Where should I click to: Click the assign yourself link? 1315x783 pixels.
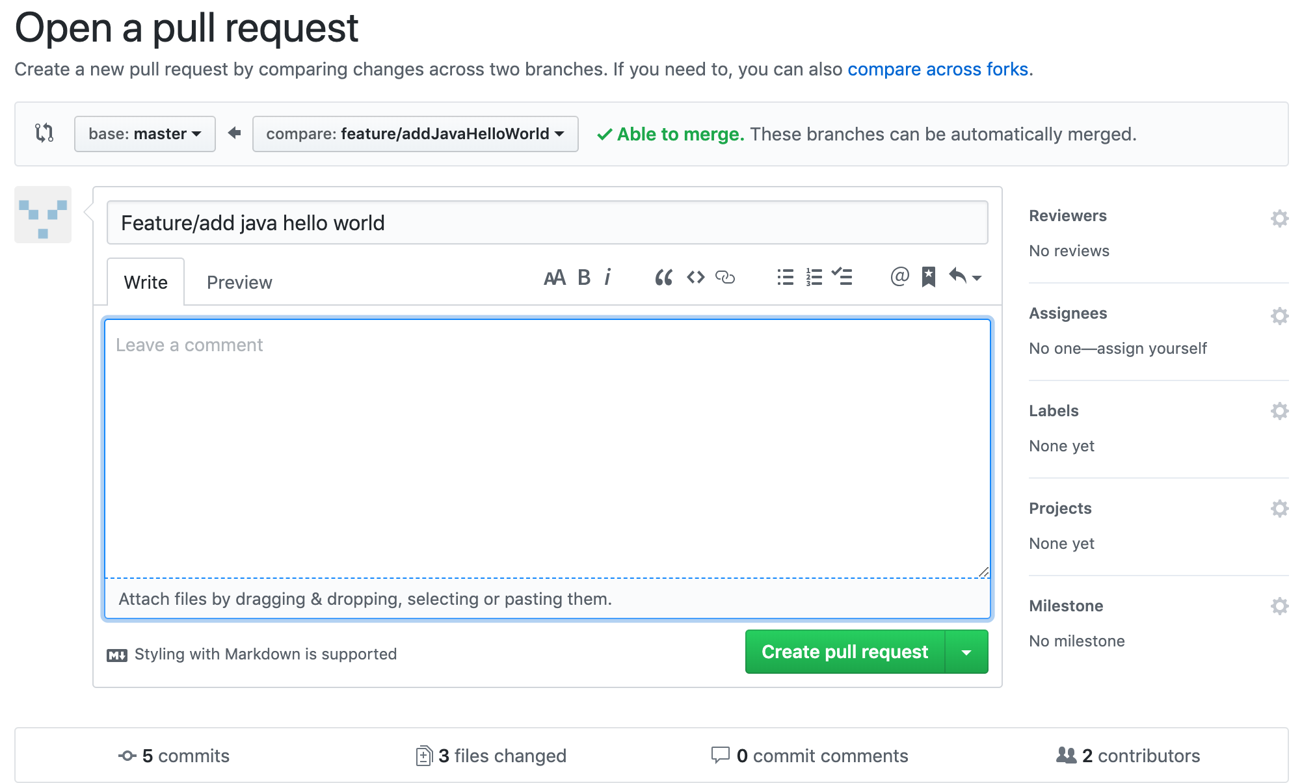[x=1152, y=349]
